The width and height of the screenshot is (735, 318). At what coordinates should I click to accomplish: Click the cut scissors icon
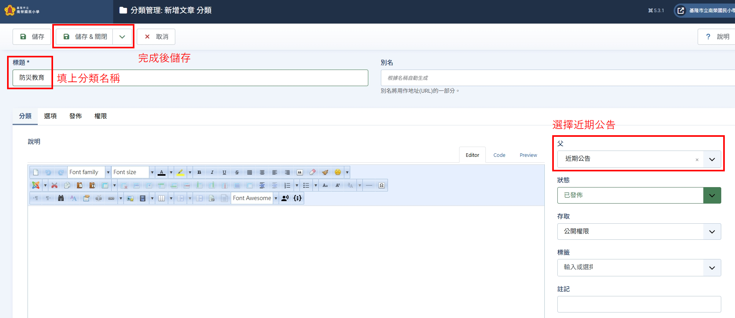(55, 185)
